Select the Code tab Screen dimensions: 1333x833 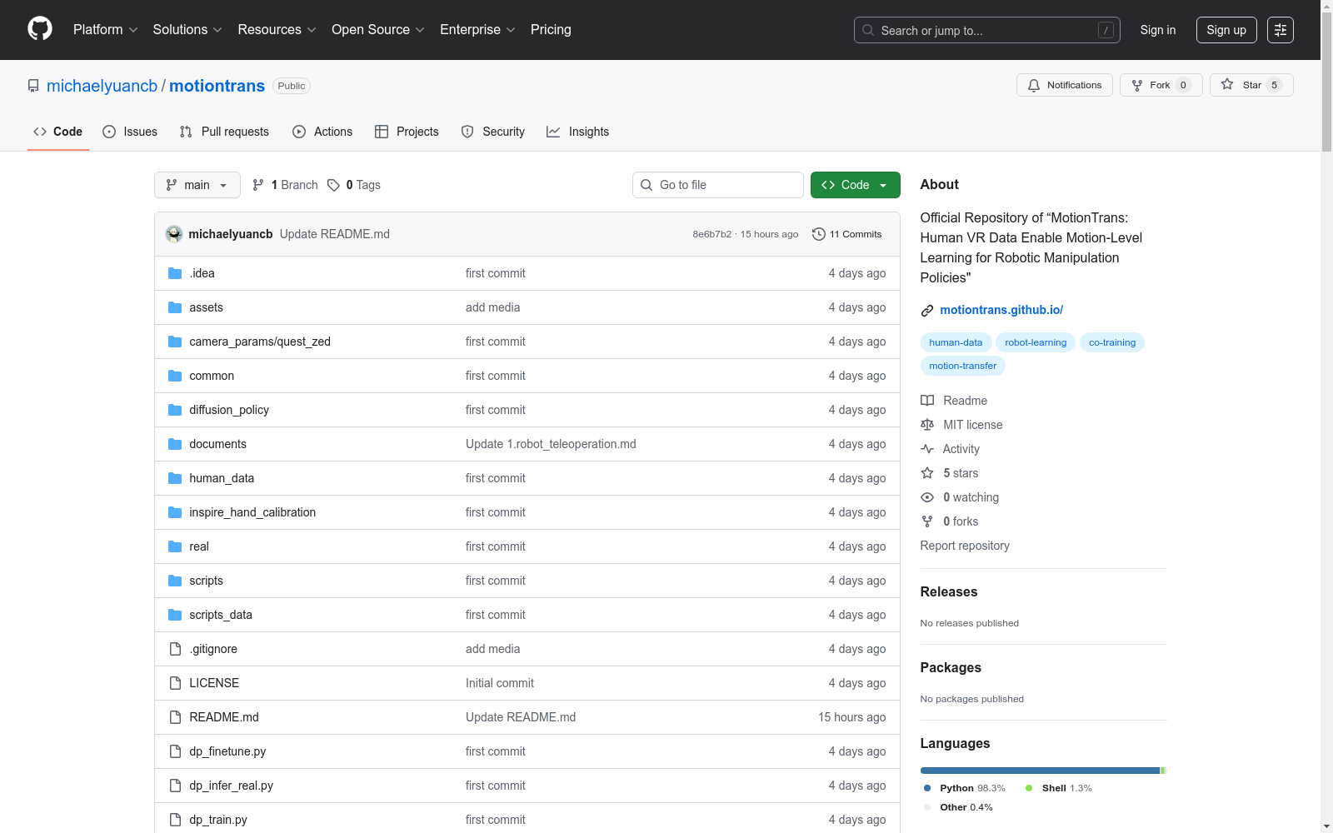[x=58, y=132]
